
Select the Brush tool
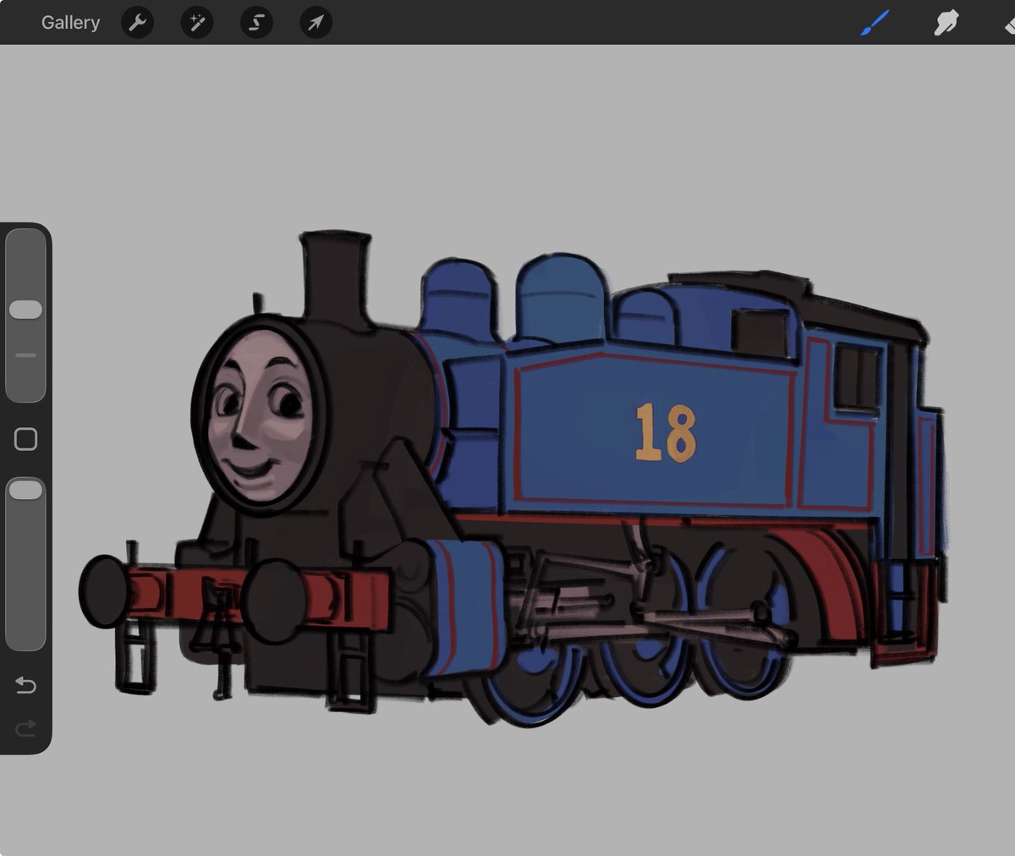click(875, 23)
